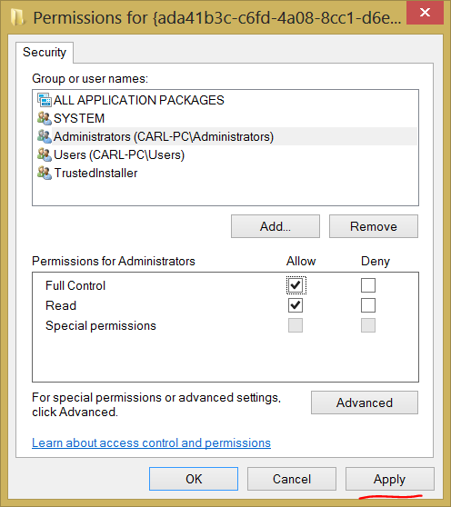Image resolution: width=451 pixels, height=507 pixels.
Task: Check Deny Read checkbox
Action: click(368, 305)
